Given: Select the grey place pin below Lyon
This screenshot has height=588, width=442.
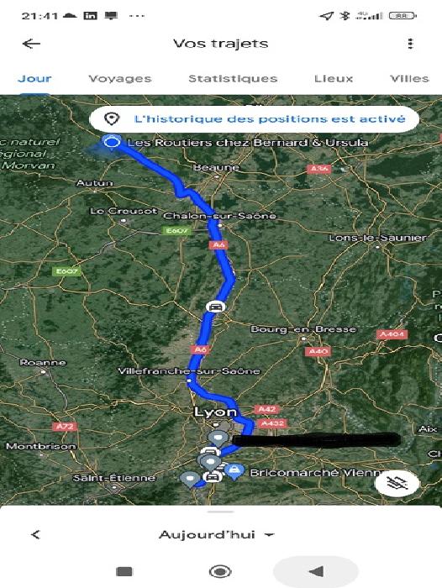Looking at the screenshot, I should [x=218, y=438].
